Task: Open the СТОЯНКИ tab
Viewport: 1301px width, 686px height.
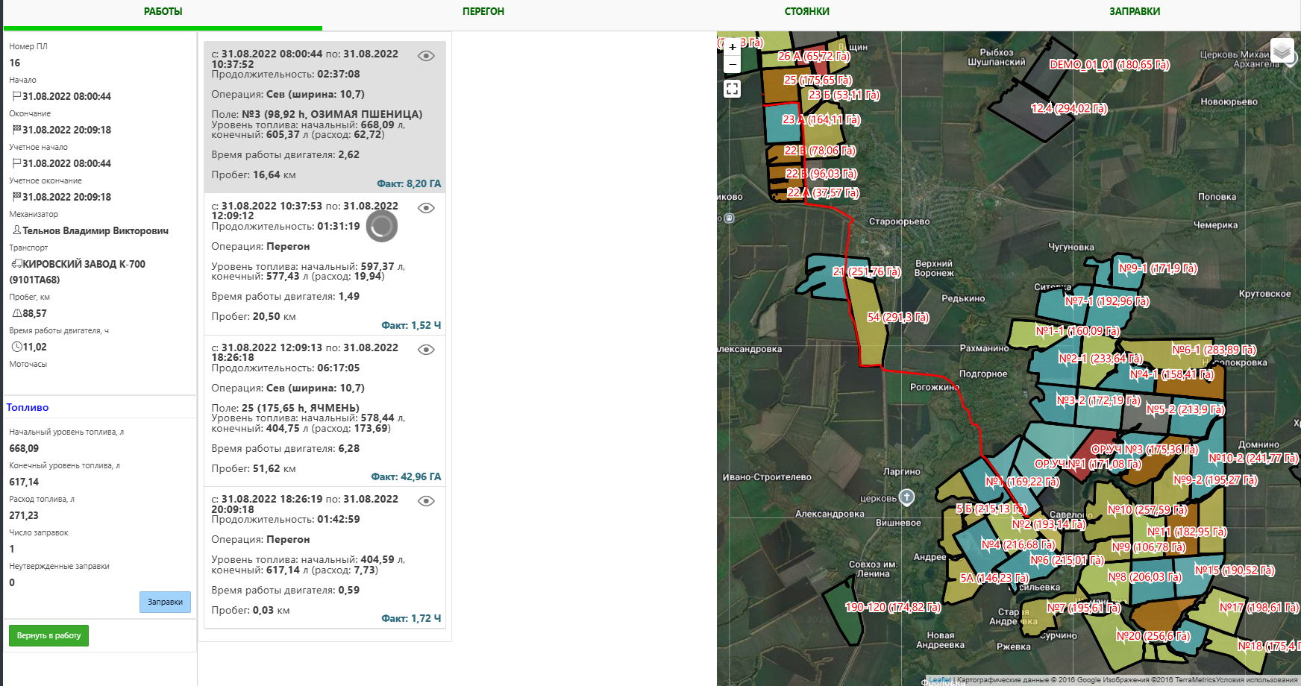Action: tap(806, 12)
